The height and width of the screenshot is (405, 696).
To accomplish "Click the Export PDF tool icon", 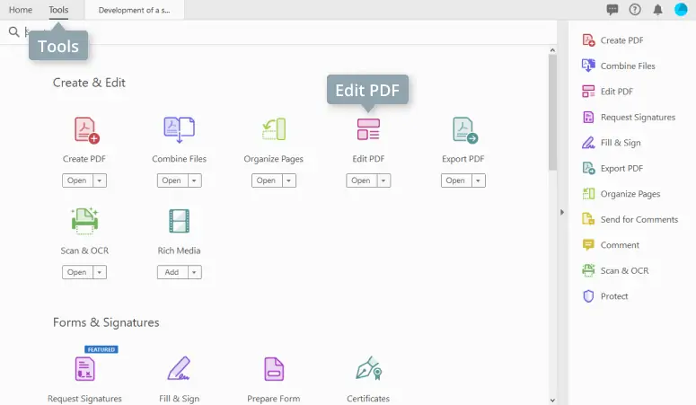I will pyautogui.click(x=463, y=130).
